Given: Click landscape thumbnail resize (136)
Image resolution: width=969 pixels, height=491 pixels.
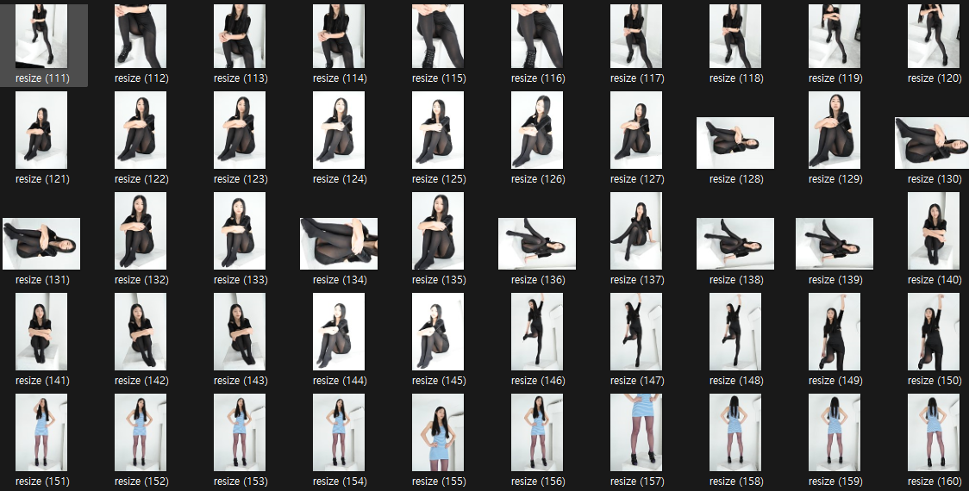Looking at the screenshot, I should click(x=537, y=243).
